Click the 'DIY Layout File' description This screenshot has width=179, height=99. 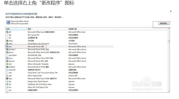click(33, 35)
